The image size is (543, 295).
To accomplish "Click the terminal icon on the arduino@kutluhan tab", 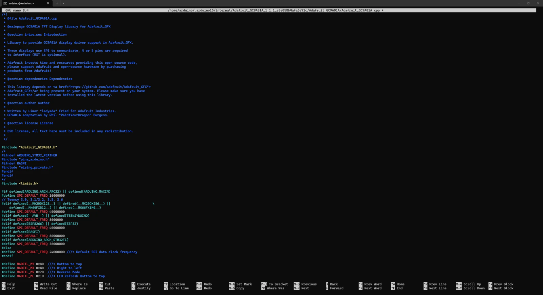I will 5,3.
